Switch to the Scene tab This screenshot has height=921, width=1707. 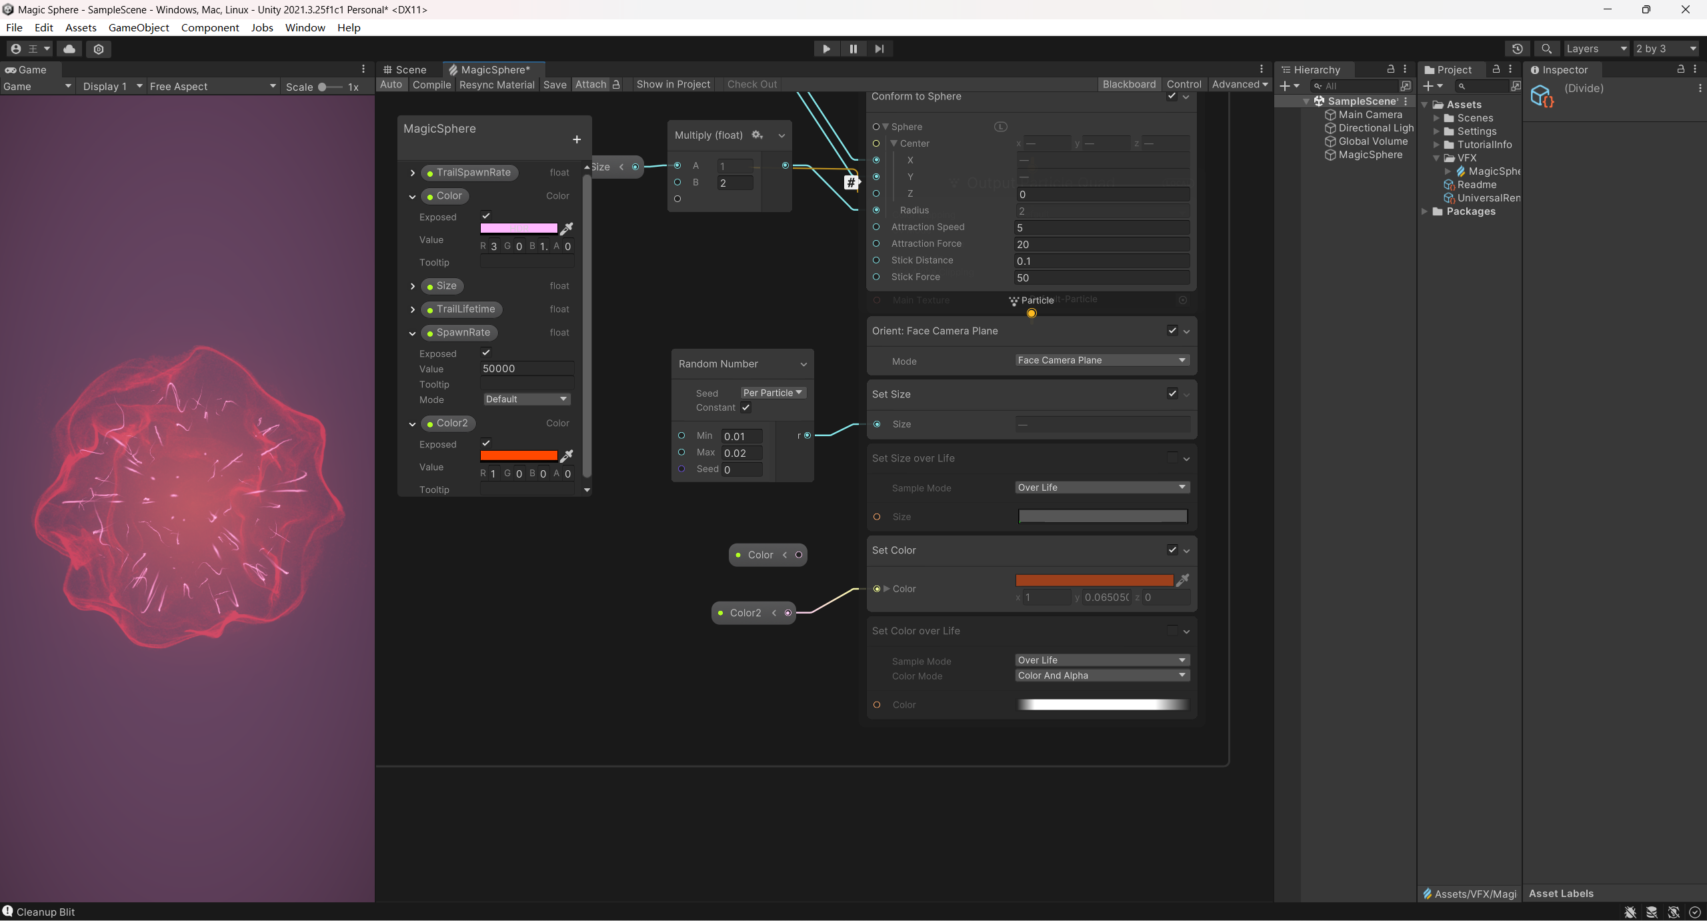[x=406, y=69]
